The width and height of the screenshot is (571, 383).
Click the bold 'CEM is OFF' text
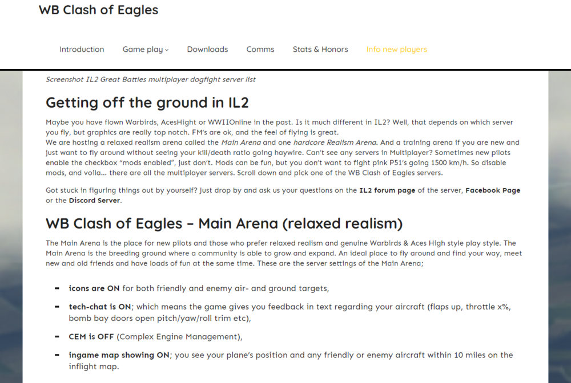[91, 336]
